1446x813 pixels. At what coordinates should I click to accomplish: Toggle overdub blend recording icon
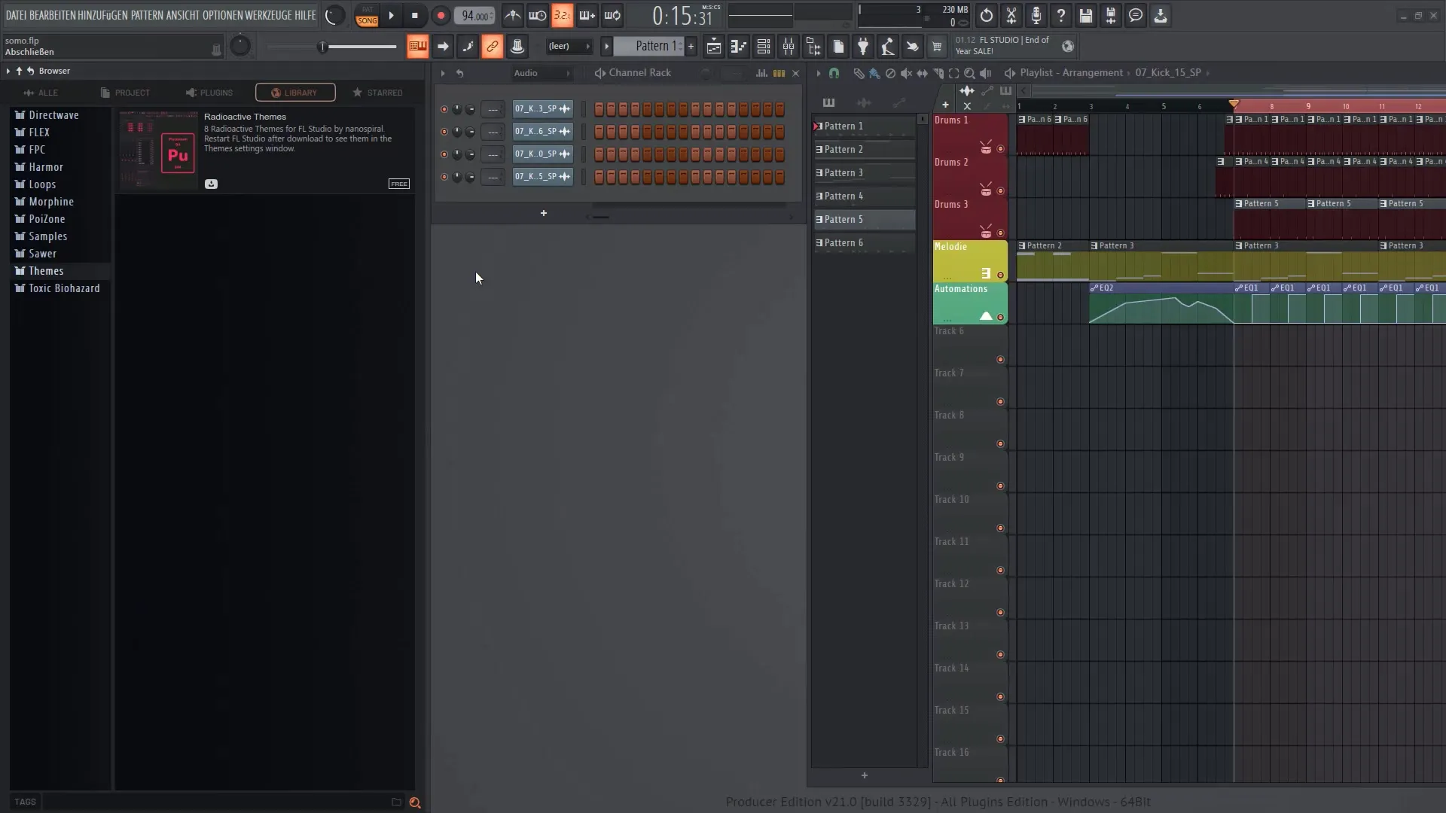(x=587, y=16)
